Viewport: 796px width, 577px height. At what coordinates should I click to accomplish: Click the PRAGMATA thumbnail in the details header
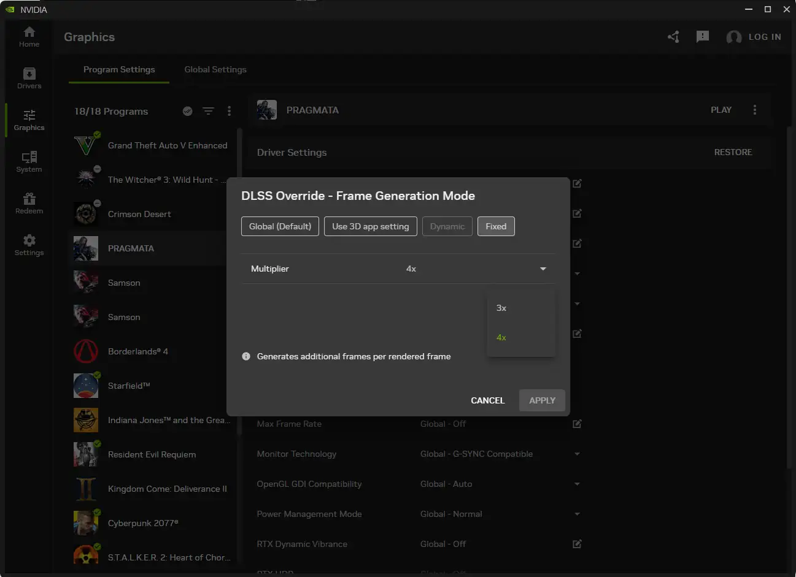click(267, 110)
